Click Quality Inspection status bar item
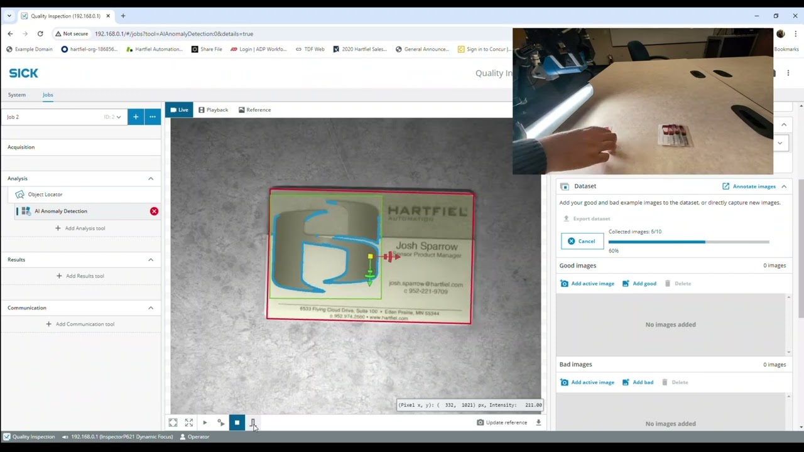Image resolution: width=804 pixels, height=452 pixels. [x=29, y=437]
